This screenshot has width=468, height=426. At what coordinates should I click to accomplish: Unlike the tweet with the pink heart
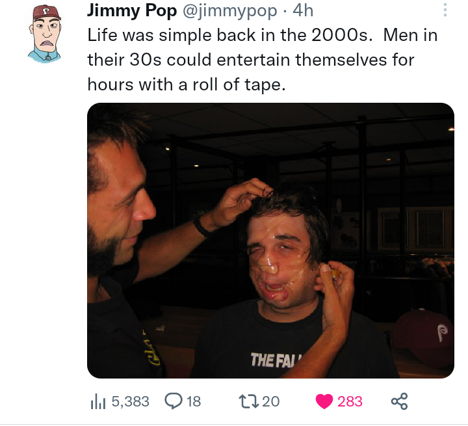click(x=324, y=401)
